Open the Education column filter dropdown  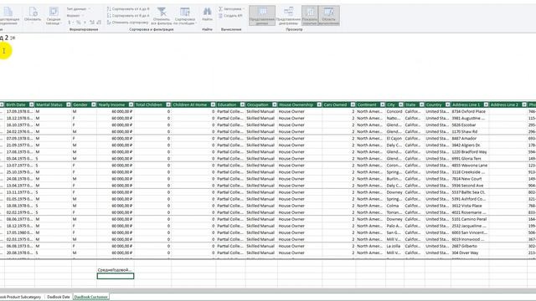tap(242, 105)
